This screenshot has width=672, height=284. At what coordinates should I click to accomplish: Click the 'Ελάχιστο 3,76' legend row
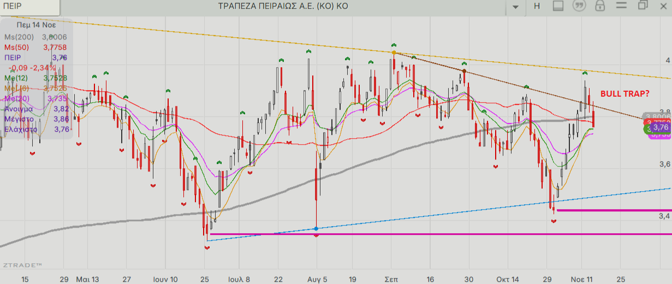tap(36, 129)
